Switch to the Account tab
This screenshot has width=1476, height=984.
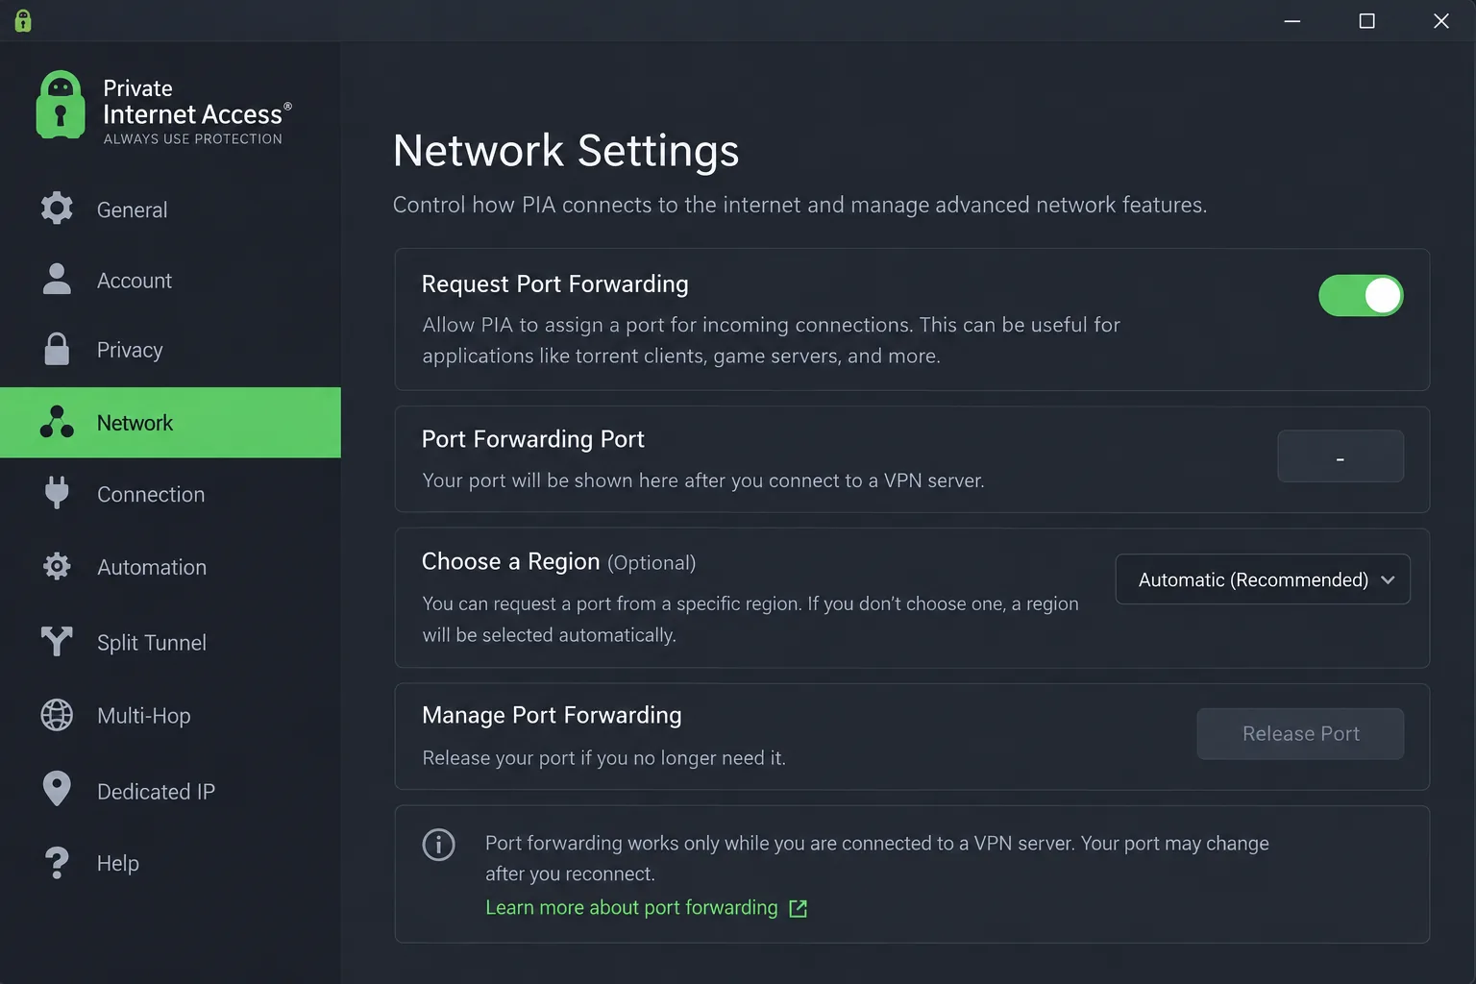coord(170,281)
